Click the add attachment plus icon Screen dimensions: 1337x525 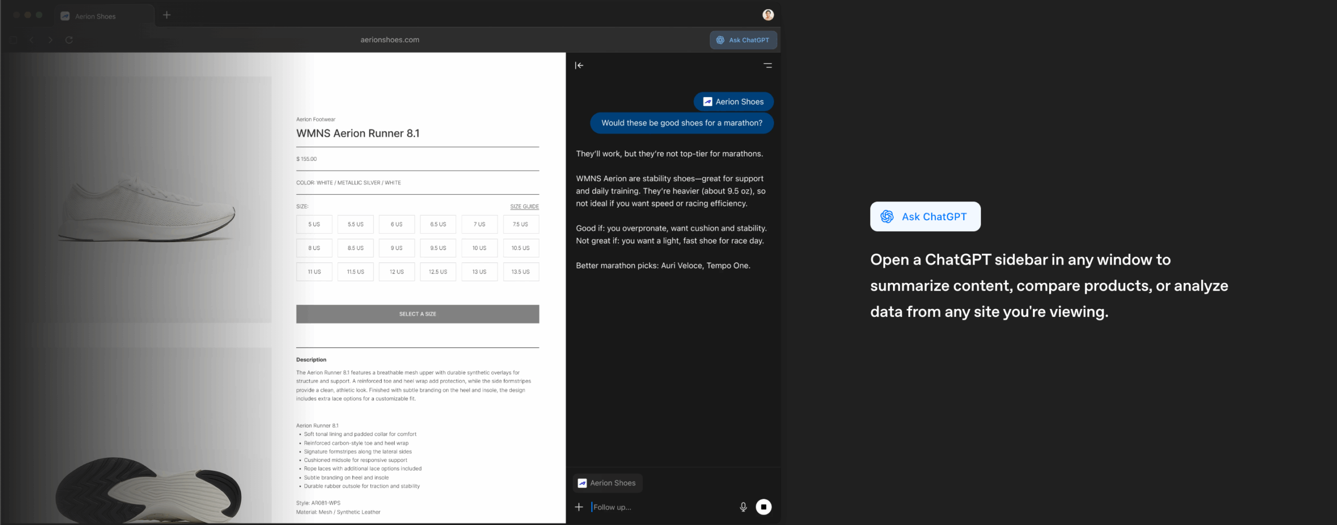pos(579,507)
